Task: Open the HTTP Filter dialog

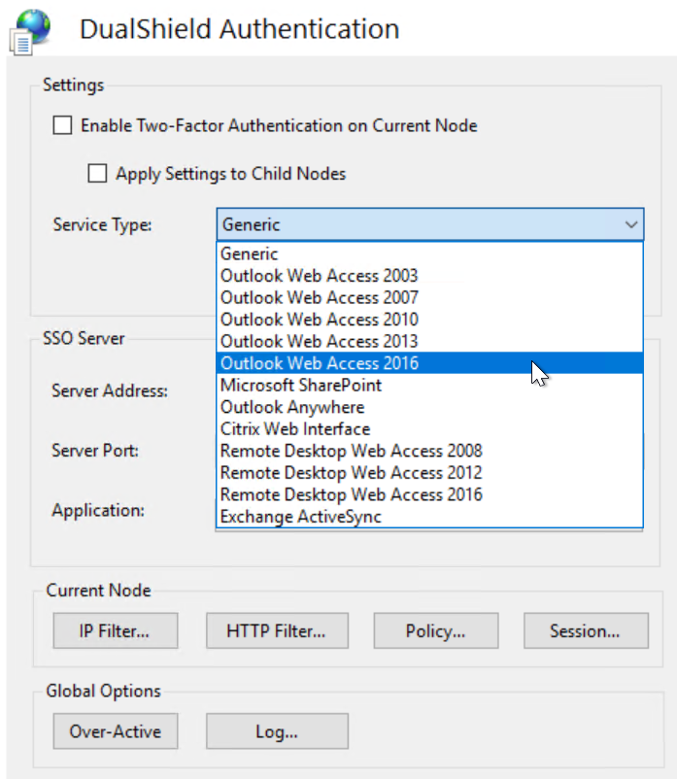Action: pos(275,631)
